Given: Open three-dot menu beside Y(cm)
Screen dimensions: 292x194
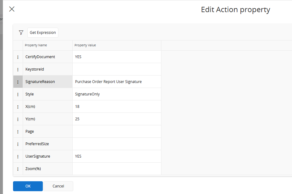Looking at the screenshot, I should [18, 119].
